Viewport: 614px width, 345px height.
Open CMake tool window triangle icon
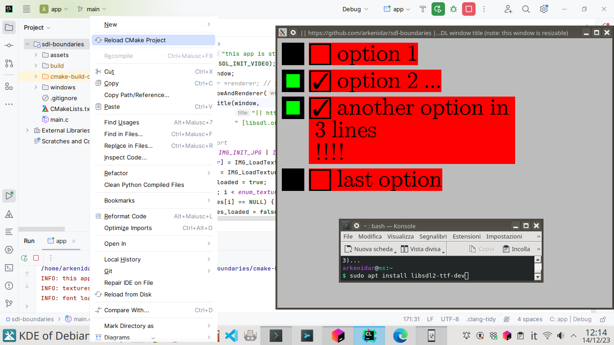point(9,214)
